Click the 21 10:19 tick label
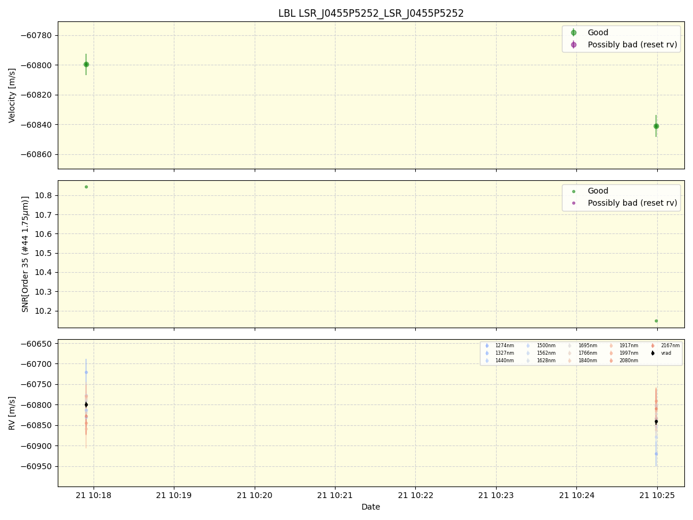 tap(174, 496)
